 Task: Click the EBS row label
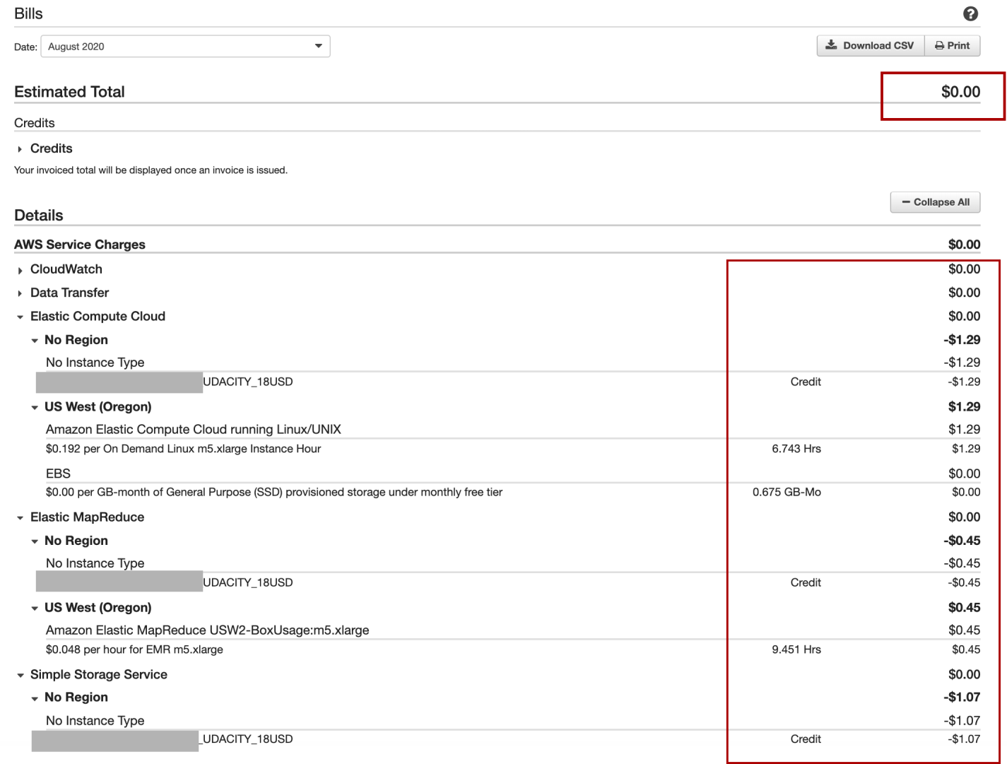pyautogui.click(x=58, y=474)
